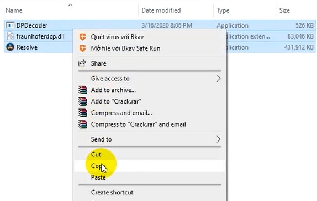317x201 pixels.
Task: Click the Bkav shield icon beside Quét virus
Action: (x=82, y=37)
